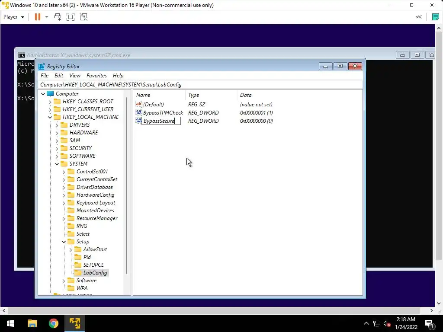Click the VMware Player taskbar icon
Viewport: 443px width, 332px height.
75,323
